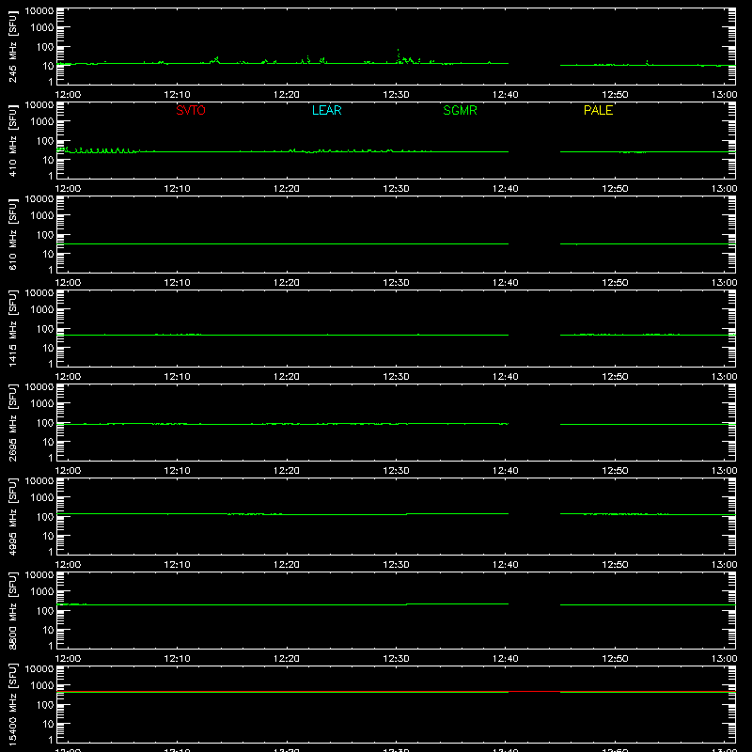Select the 4995 MHz [SFU] axis title

12,516
